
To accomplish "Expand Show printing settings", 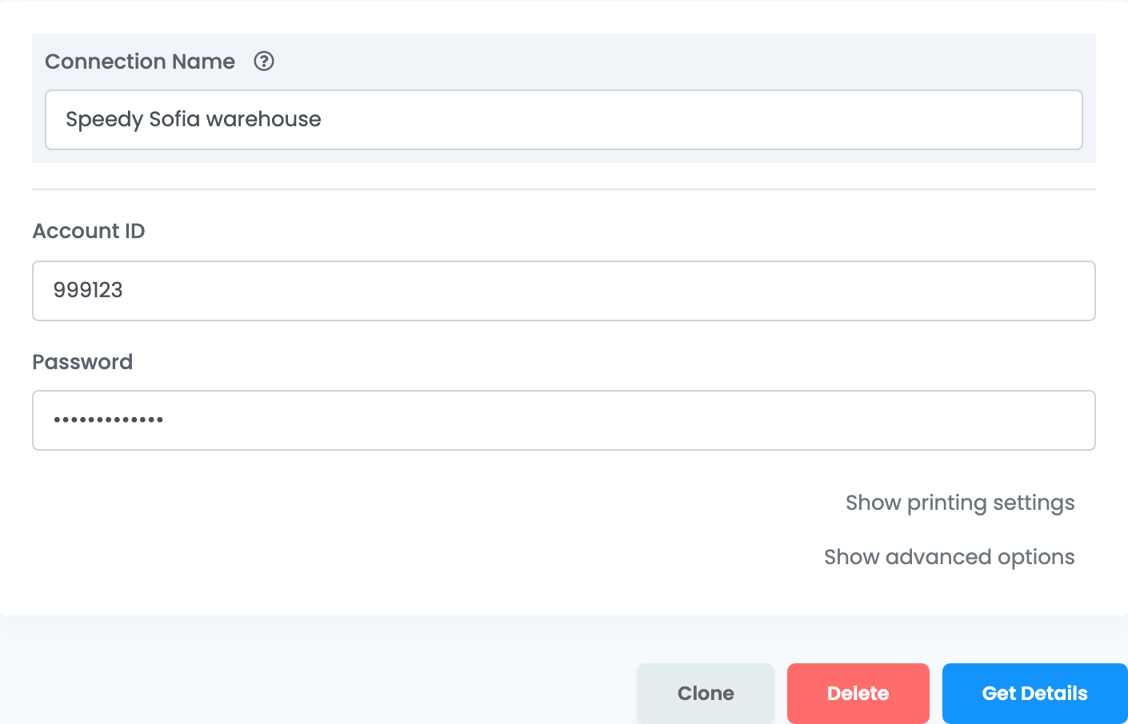I will [960, 503].
